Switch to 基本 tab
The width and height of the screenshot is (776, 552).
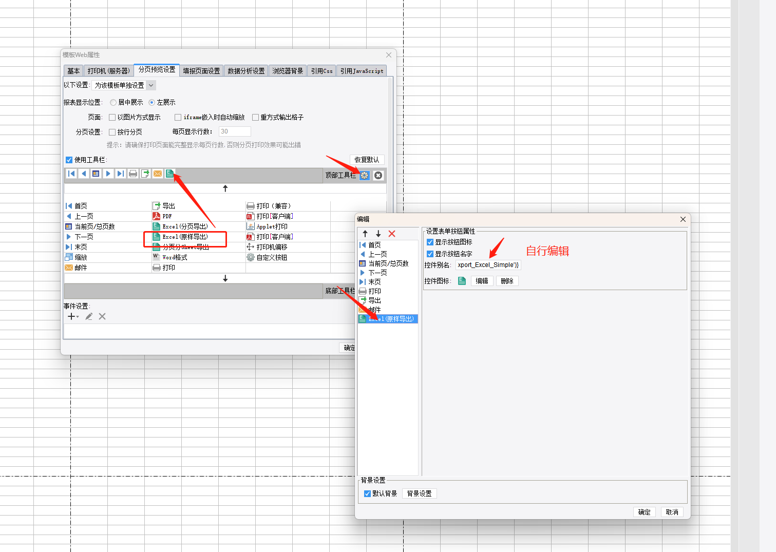pyautogui.click(x=73, y=71)
